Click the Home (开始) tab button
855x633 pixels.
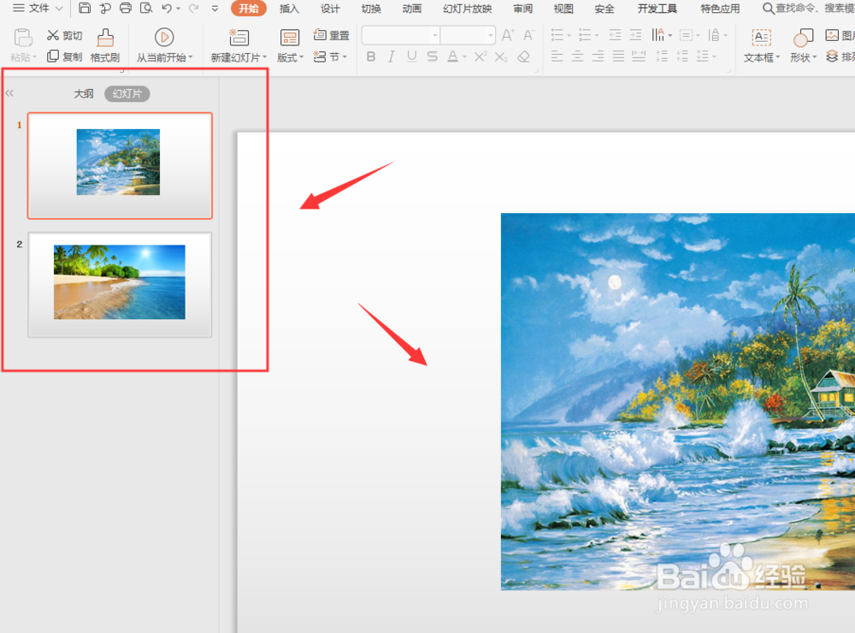(249, 9)
